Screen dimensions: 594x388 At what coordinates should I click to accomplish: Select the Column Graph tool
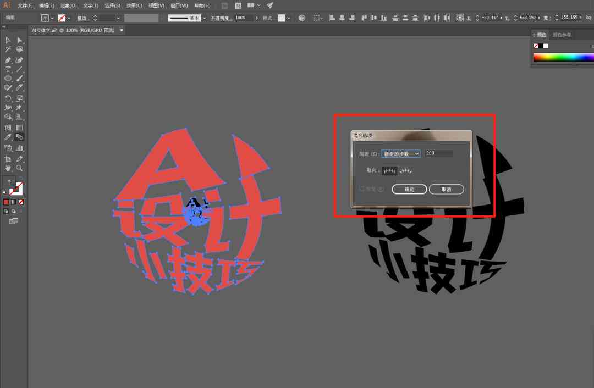[19, 148]
